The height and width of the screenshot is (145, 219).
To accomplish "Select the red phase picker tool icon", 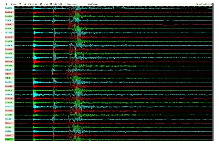I will tap(41, 4).
